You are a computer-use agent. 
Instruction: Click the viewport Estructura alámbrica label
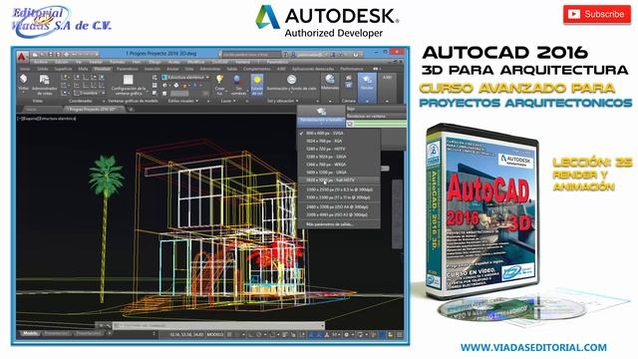click(58, 119)
